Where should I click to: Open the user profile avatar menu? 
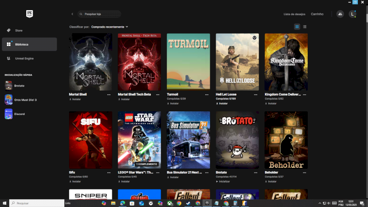pos(352,14)
